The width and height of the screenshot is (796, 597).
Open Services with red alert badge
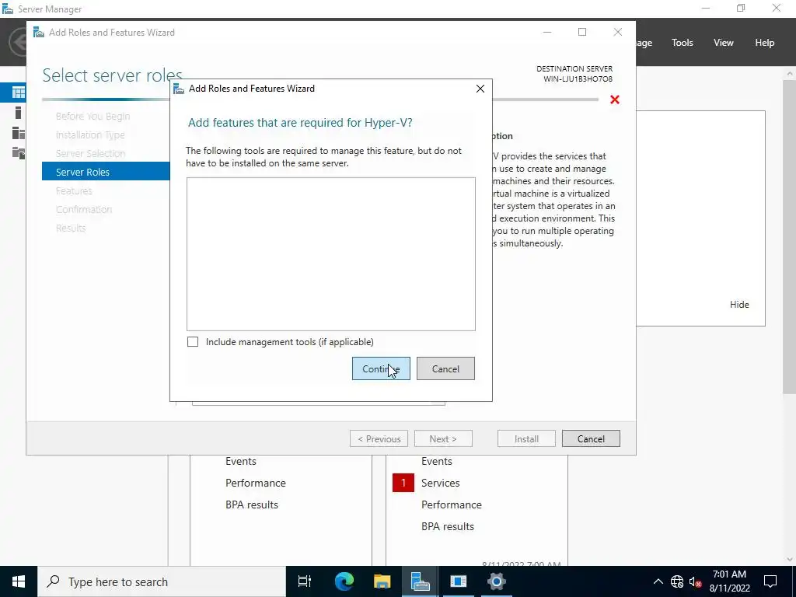440,483
